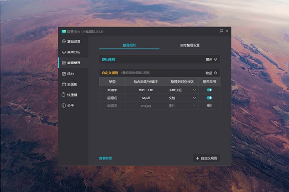Expand the 默认规则 section
Screen dimensions: 289x192
pyautogui.click(x=211, y=60)
